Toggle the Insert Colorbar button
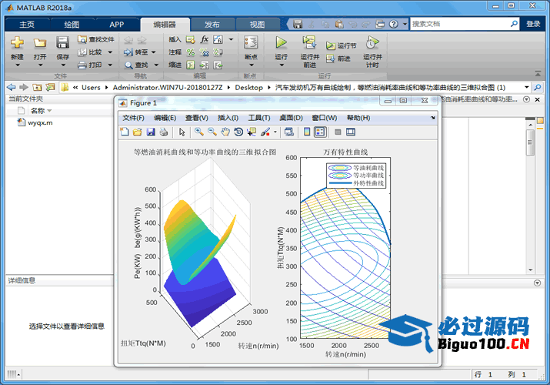Screen dimensions: 550x385 (x=307, y=132)
